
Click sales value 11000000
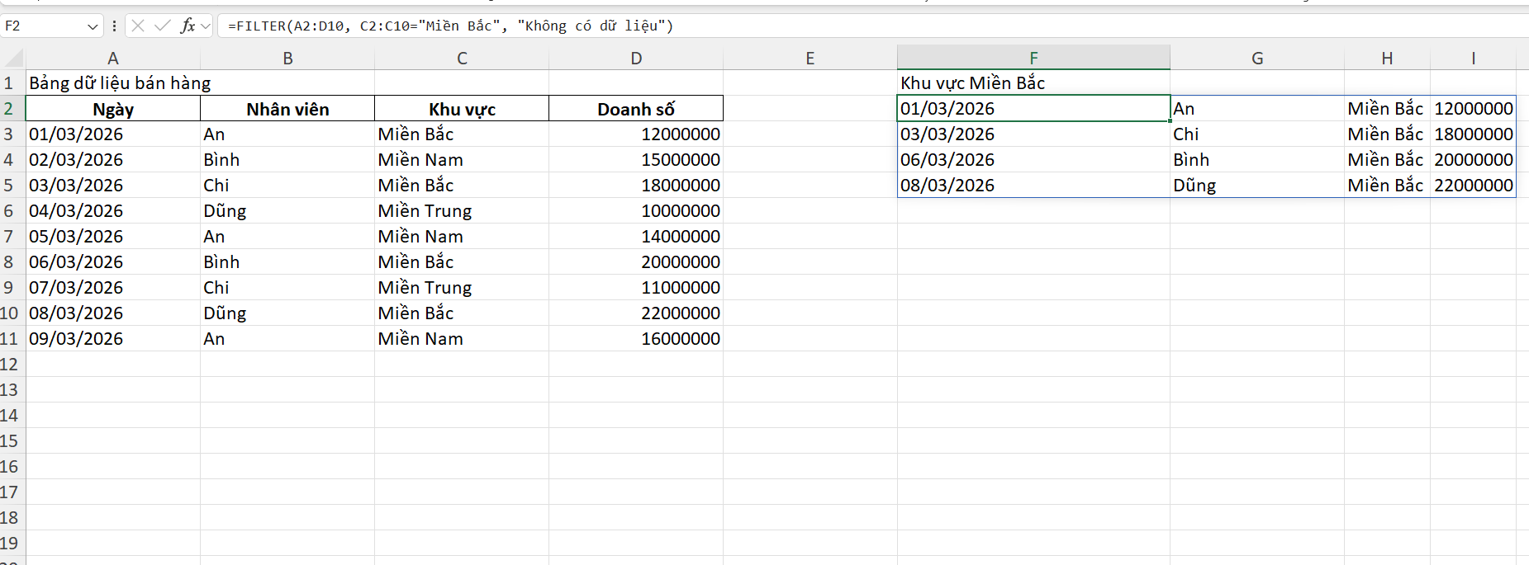(x=636, y=288)
